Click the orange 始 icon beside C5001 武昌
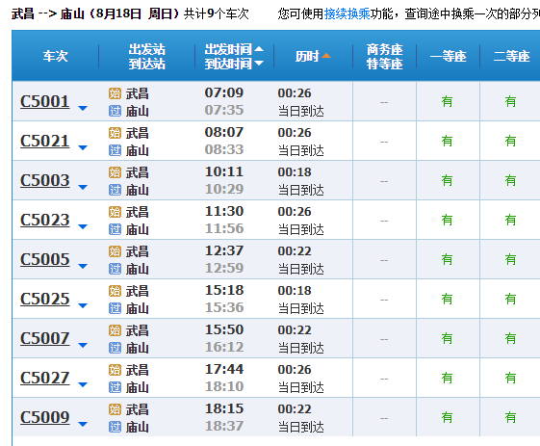 point(115,93)
